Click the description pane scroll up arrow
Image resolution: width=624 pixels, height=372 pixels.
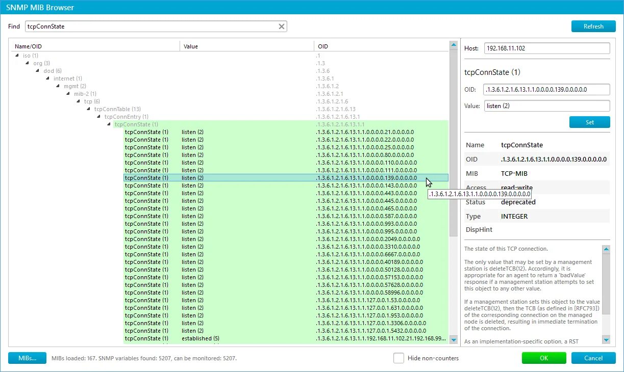(x=606, y=249)
